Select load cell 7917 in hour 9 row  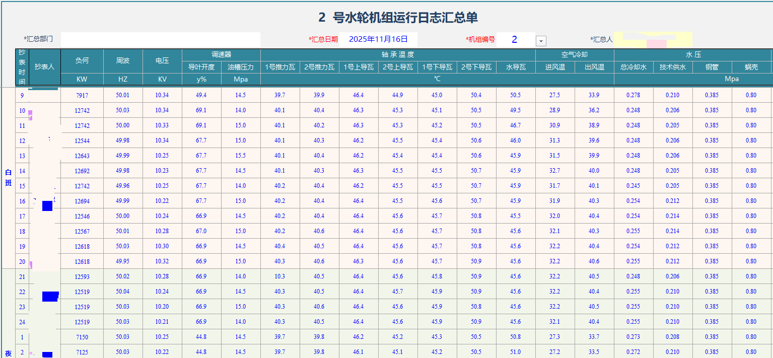click(82, 95)
